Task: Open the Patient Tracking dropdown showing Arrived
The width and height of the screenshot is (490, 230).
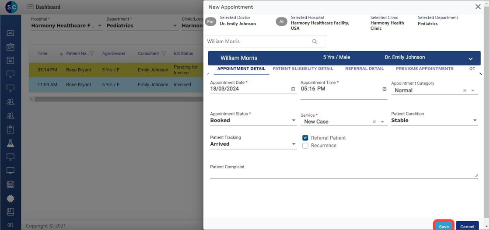Action: click(253, 144)
